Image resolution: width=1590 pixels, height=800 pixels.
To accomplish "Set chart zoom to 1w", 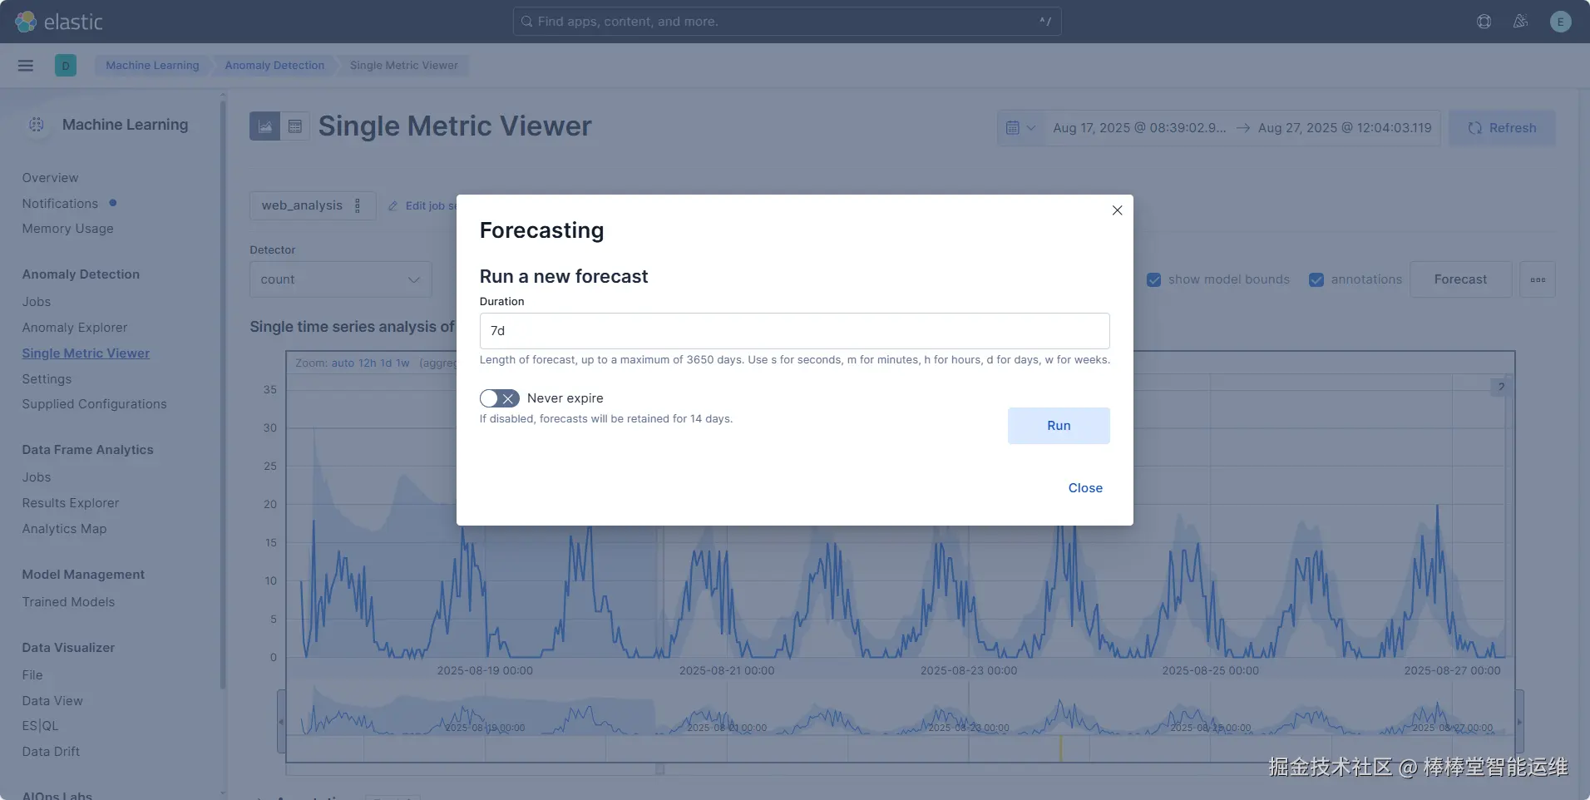I will pyautogui.click(x=402, y=363).
